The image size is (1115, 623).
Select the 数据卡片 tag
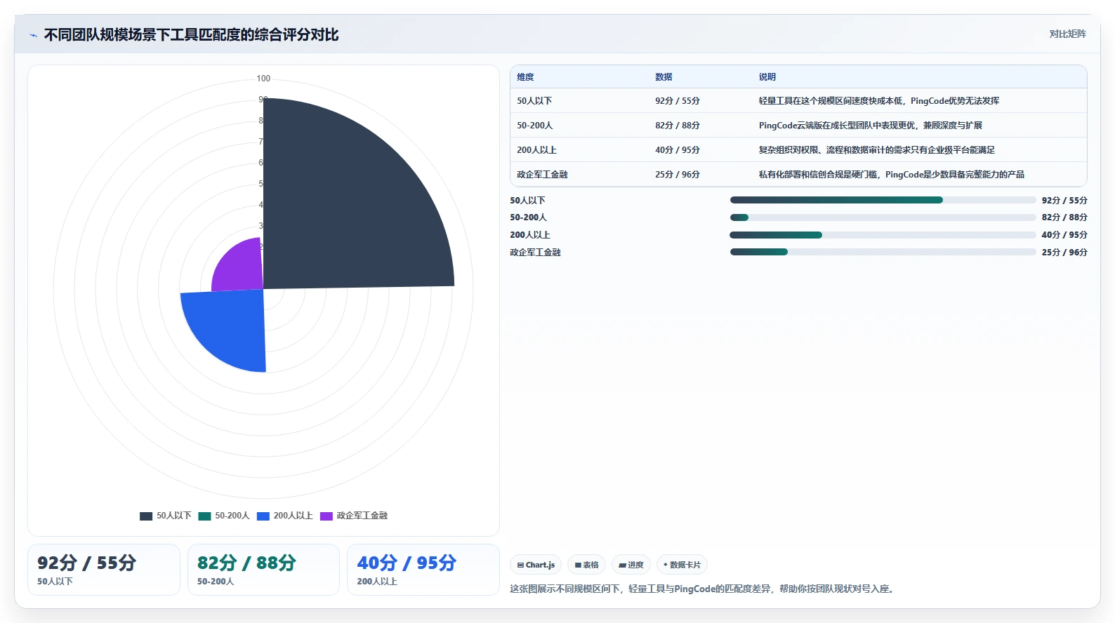click(x=682, y=565)
